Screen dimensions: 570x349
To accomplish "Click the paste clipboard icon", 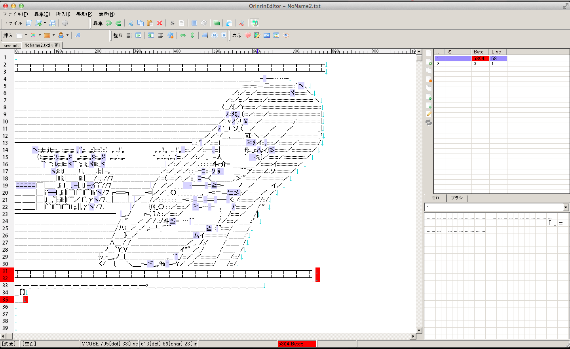I will tap(150, 23).
